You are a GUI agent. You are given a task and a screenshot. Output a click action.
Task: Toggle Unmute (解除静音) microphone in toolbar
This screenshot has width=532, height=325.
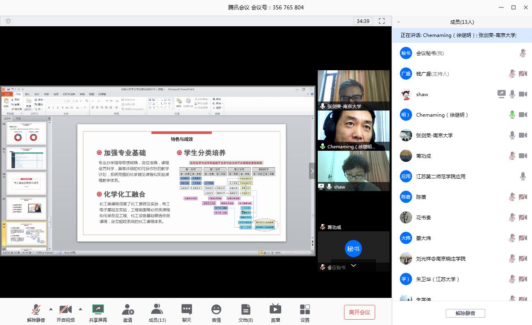tap(36, 309)
